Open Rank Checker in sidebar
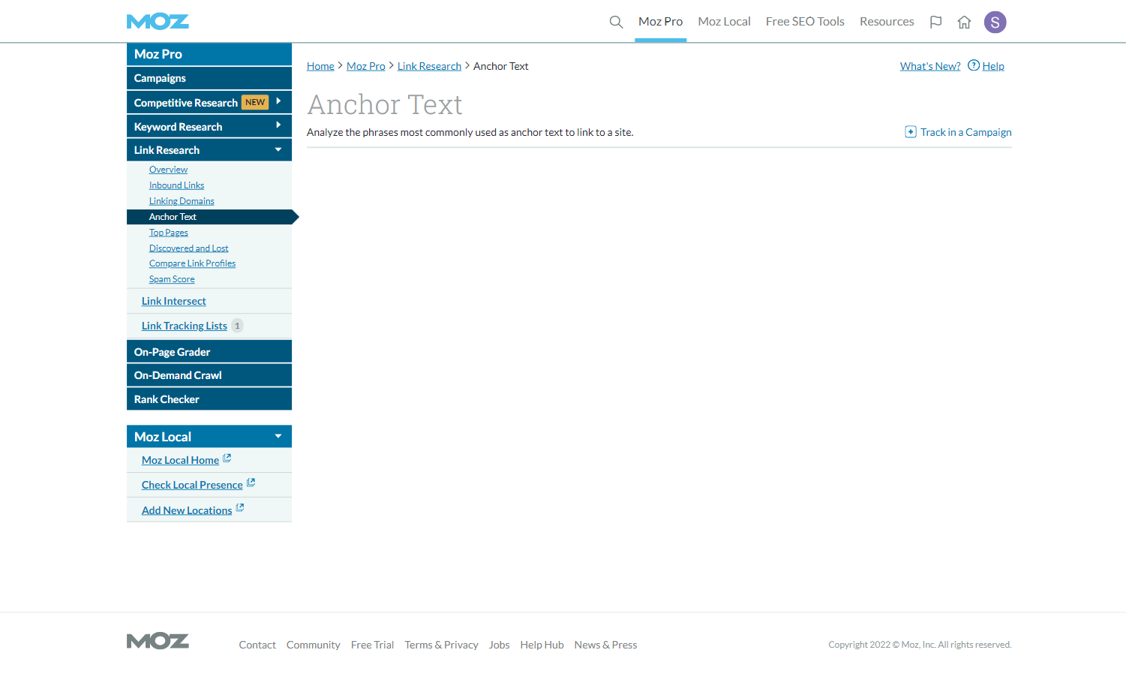This screenshot has width=1126, height=683. (x=209, y=399)
